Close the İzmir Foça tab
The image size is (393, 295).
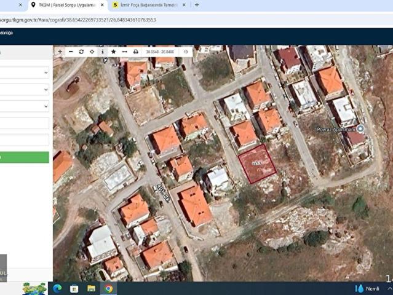coord(184,5)
